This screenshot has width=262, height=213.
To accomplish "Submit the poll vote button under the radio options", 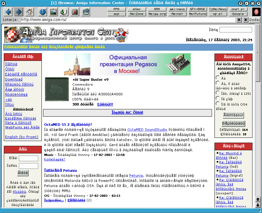I will pyautogui.click(x=233, y=115).
